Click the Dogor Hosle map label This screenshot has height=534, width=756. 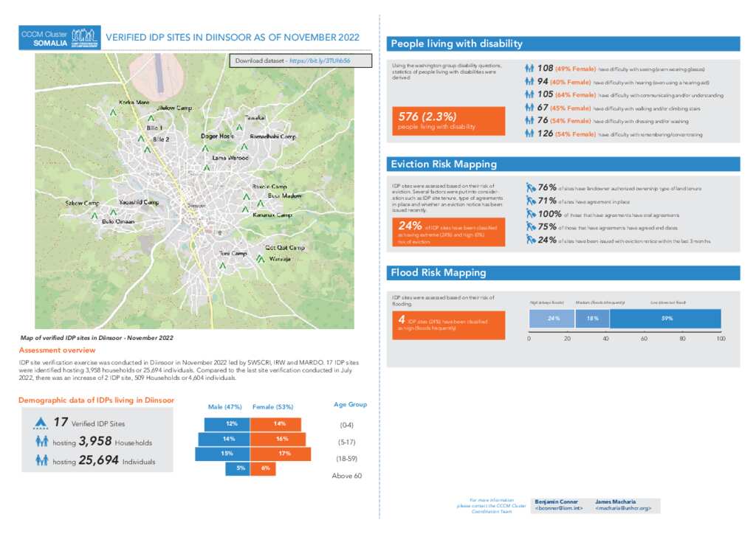(218, 136)
